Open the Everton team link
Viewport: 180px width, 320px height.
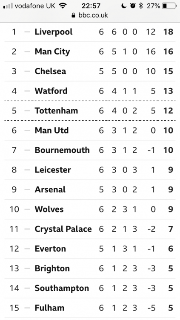(x=50, y=249)
